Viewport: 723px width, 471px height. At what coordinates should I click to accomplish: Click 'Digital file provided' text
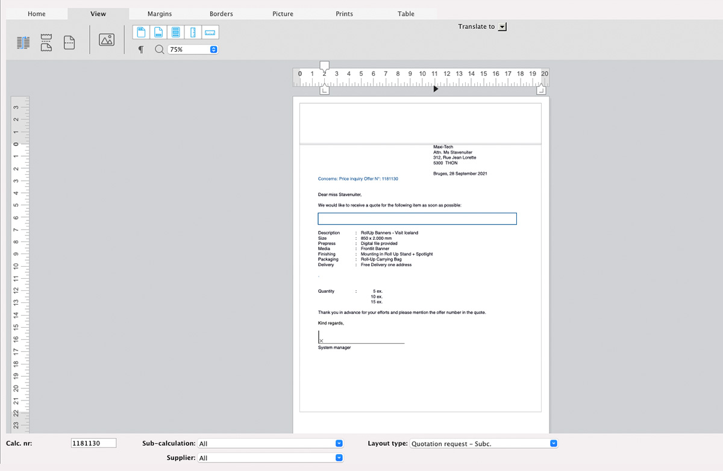379,243
